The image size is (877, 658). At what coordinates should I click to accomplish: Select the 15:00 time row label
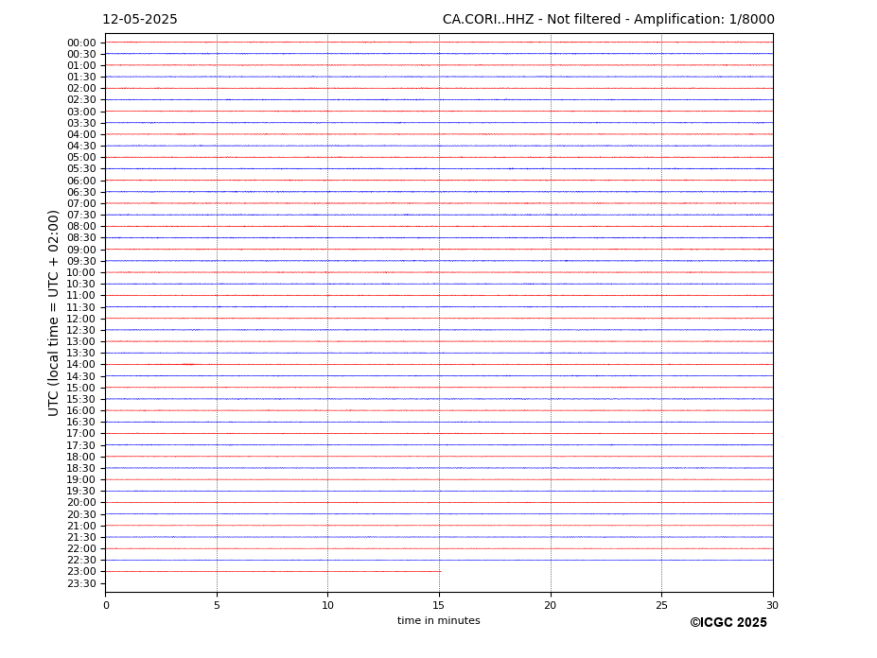point(81,388)
